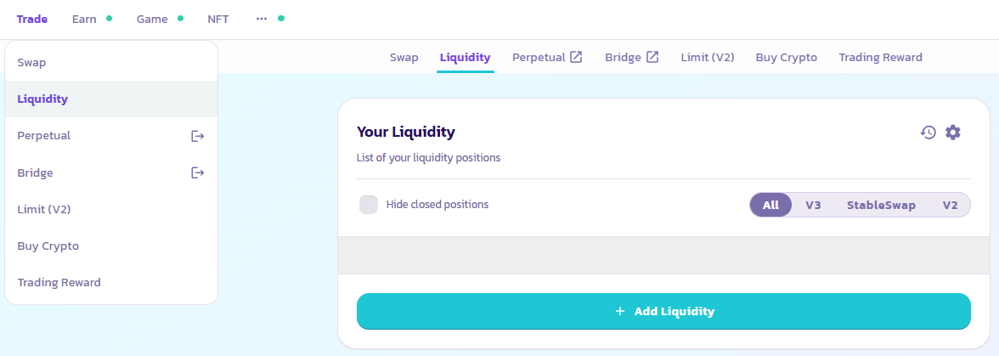This screenshot has width=999, height=356.
Task: Click the exit arrow icon next to Perpetual in dropdown
Action: 198,136
